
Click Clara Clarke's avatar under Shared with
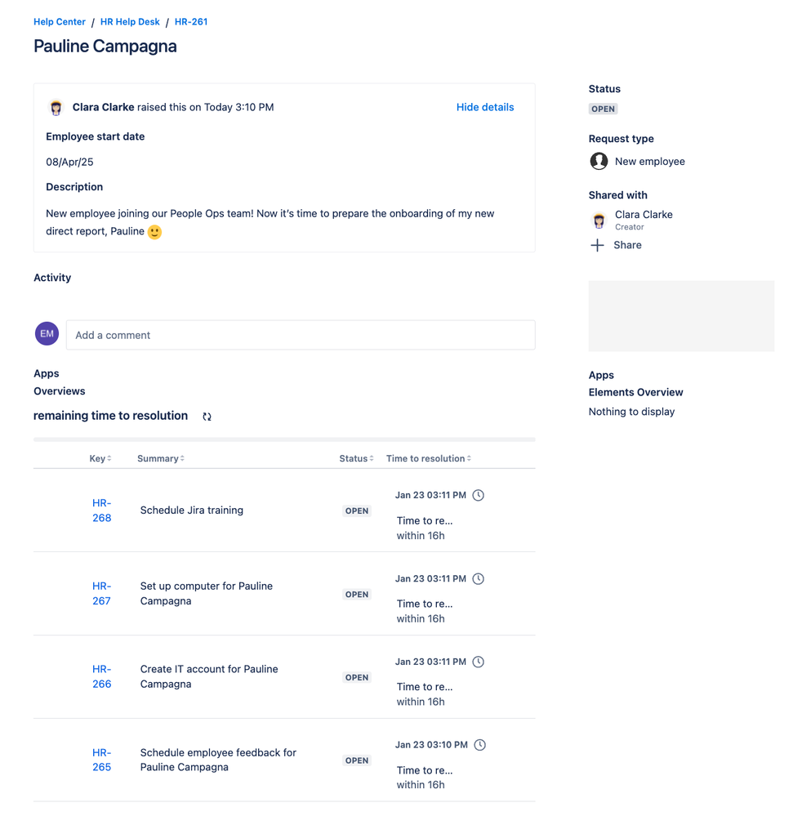599,220
